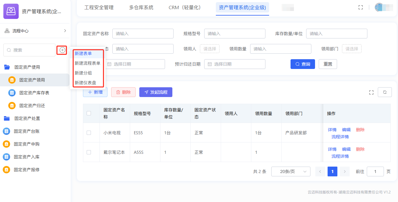This screenshot has width=398, height=202.
Task: Open the 固定资产归还 form item
Action: (32, 106)
